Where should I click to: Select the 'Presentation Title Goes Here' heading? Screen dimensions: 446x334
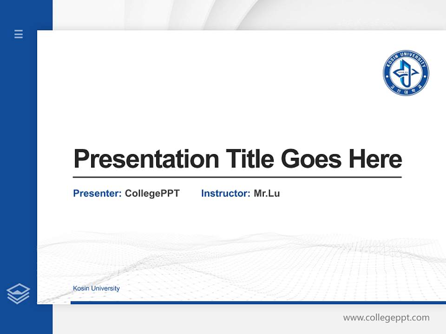click(238, 159)
